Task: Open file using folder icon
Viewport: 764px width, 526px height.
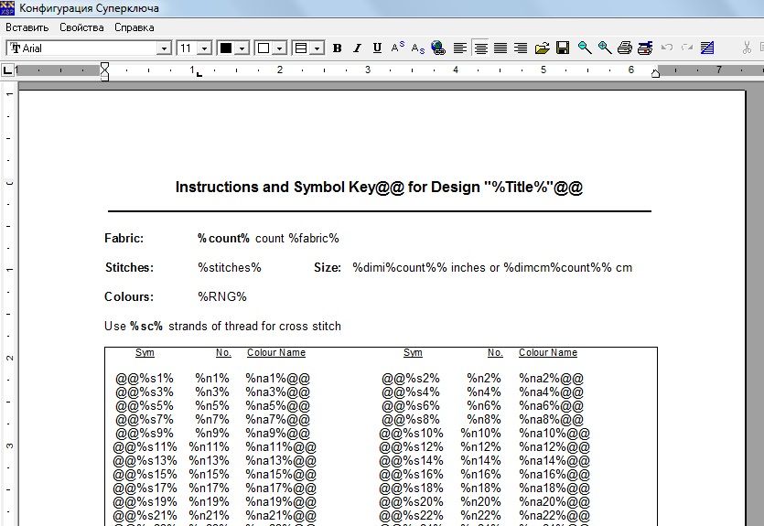Action: coord(543,48)
